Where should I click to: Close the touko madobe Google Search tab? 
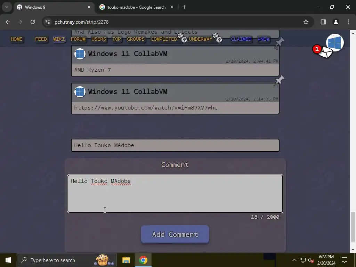click(x=172, y=7)
